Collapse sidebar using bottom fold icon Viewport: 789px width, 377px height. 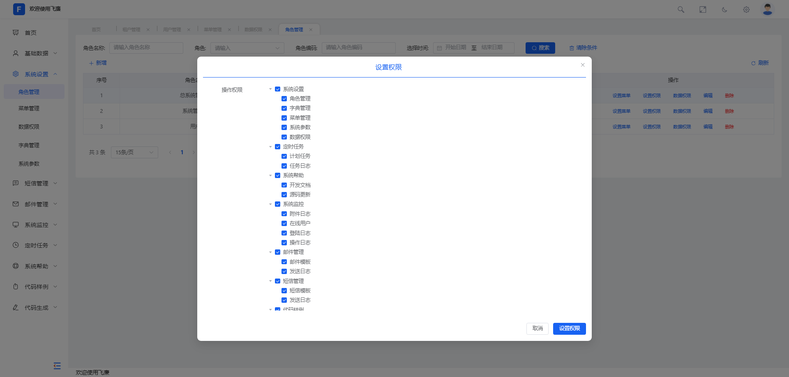point(57,366)
